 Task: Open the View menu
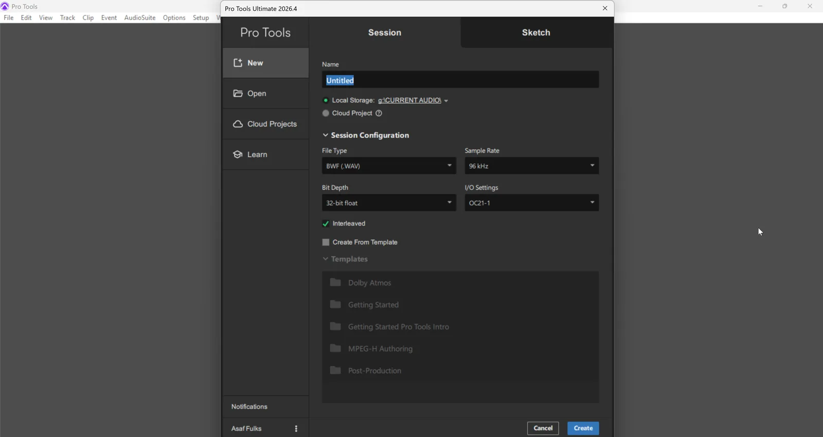pos(46,18)
